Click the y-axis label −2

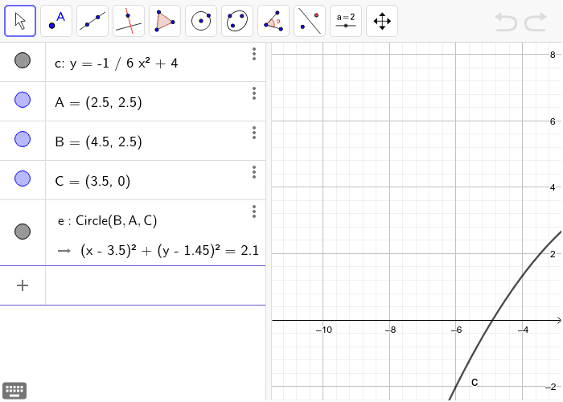(550, 387)
